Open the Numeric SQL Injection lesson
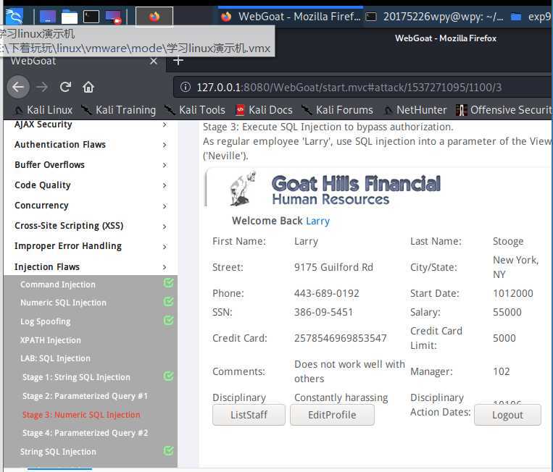This screenshot has width=553, height=472. coord(64,303)
